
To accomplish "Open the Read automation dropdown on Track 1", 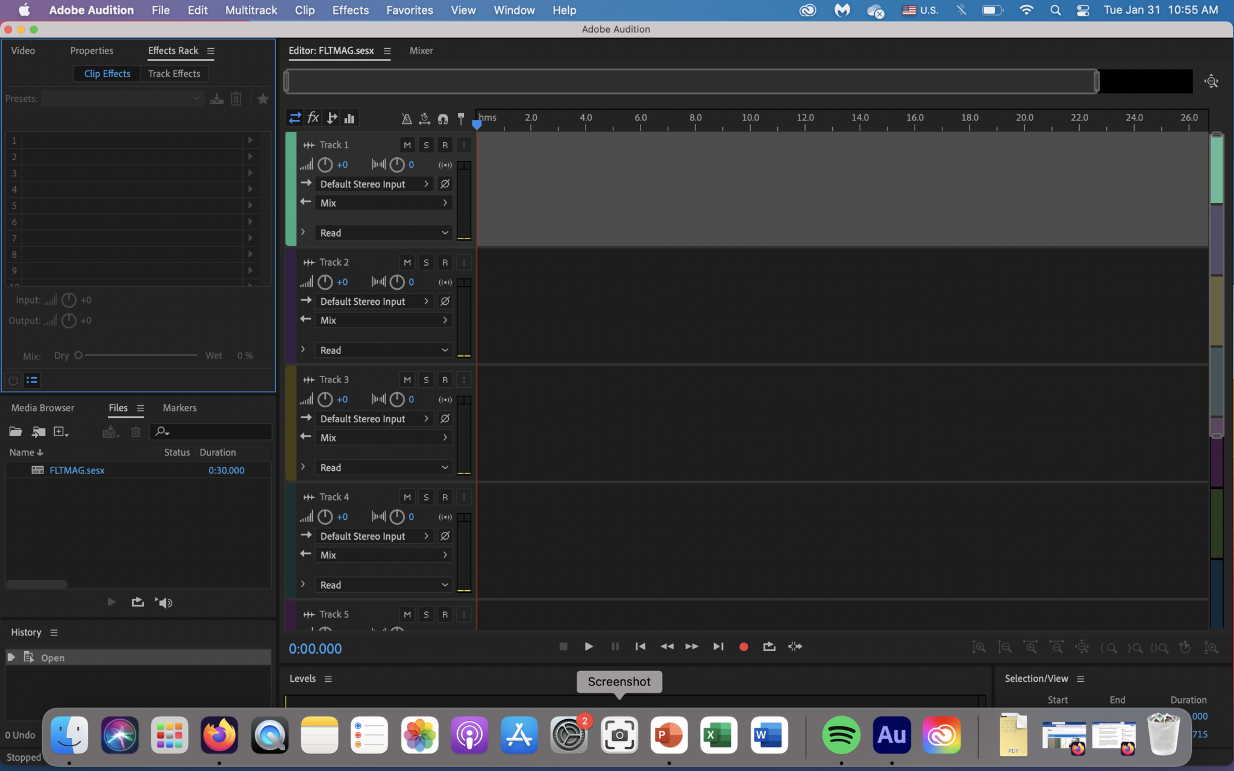I will 383,233.
